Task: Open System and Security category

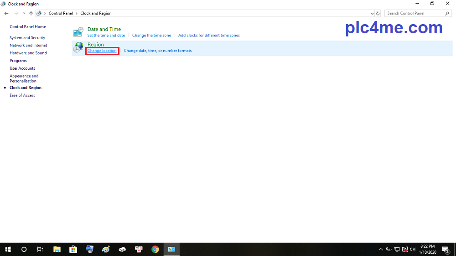Action: 27,38
